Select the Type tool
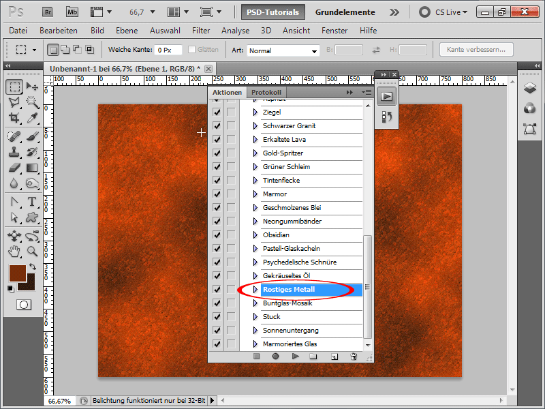545x409 pixels. (x=32, y=202)
